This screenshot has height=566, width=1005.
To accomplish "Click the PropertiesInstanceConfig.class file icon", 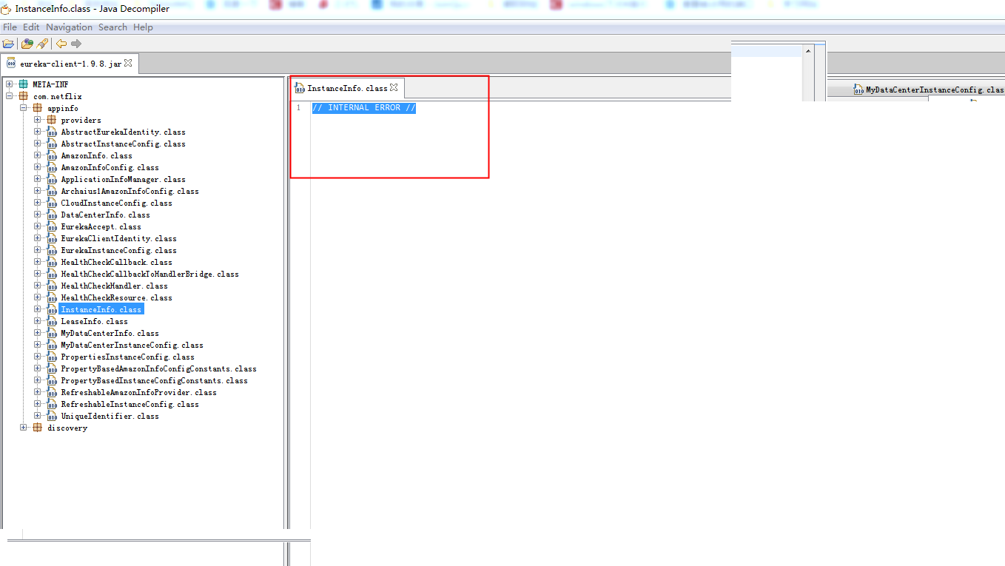I will (52, 357).
